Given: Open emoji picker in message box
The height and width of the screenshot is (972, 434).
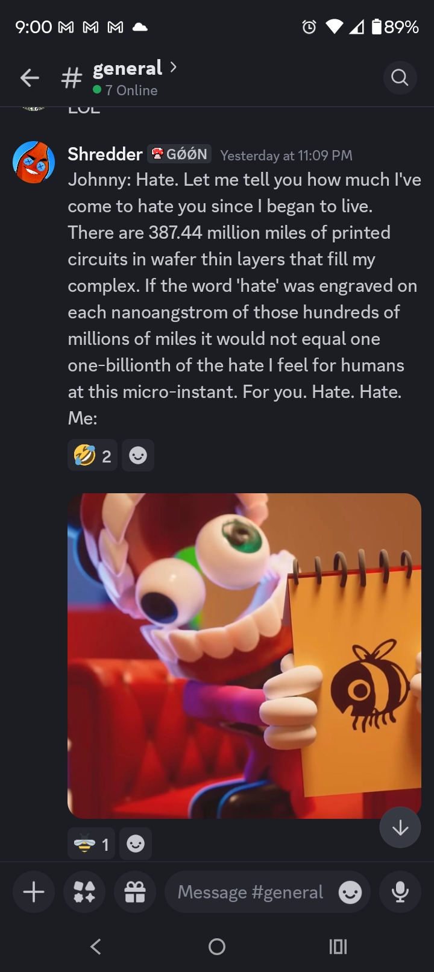Looking at the screenshot, I should [350, 892].
